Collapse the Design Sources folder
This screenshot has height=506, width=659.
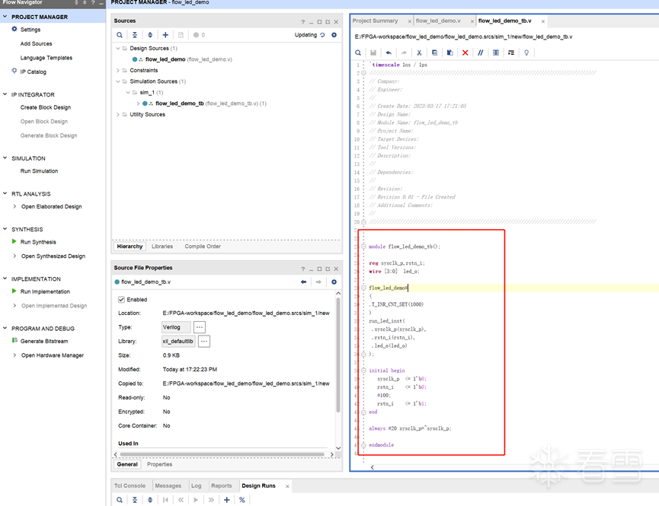click(118, 48)
